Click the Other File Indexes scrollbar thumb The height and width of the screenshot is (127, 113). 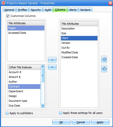click(42, 75)
